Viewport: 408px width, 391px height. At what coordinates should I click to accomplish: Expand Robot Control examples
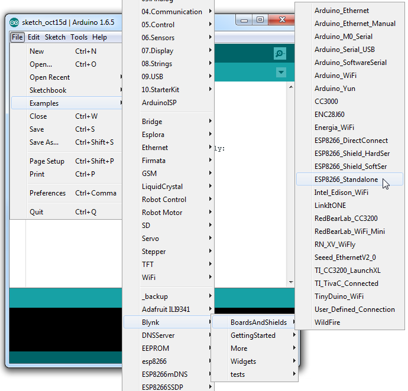169,200
